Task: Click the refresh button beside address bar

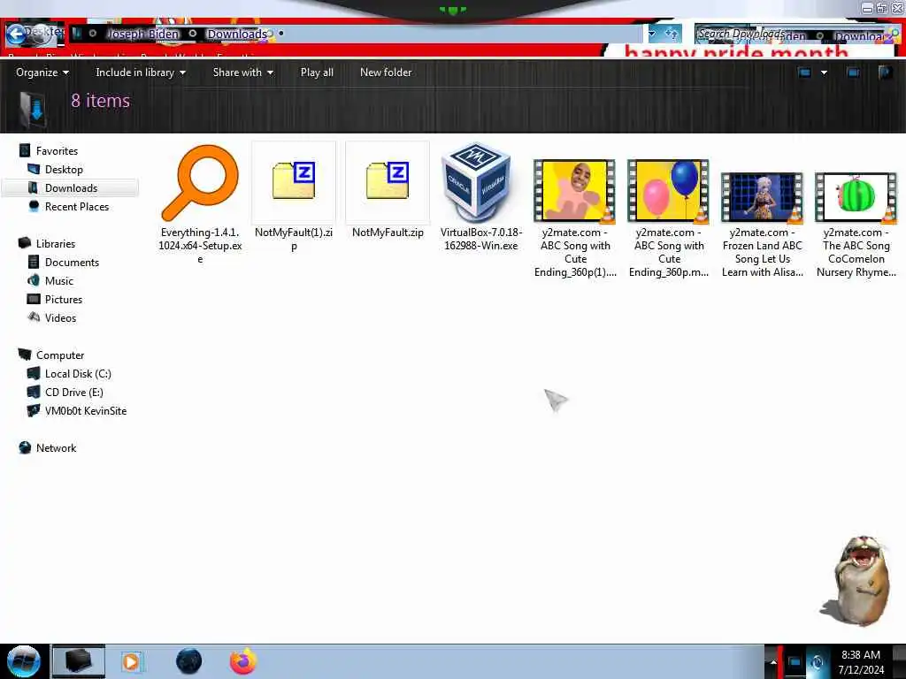Action: pos(671,34)
